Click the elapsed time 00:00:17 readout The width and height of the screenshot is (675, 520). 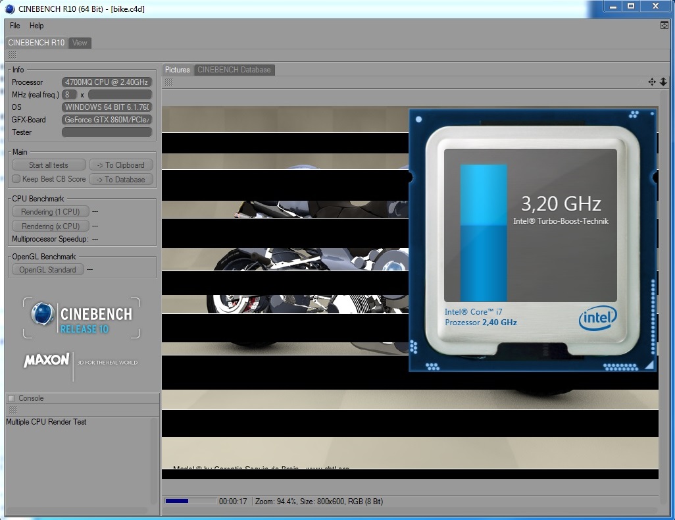coord(233,501)
